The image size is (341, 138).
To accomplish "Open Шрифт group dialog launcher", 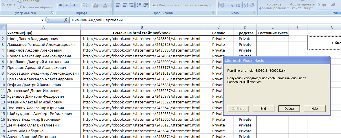I will click(110, 13).
